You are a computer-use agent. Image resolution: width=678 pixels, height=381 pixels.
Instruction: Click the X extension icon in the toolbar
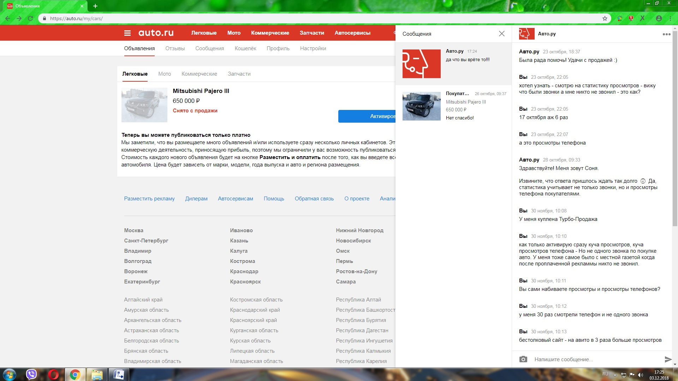[x=642, y=18]
